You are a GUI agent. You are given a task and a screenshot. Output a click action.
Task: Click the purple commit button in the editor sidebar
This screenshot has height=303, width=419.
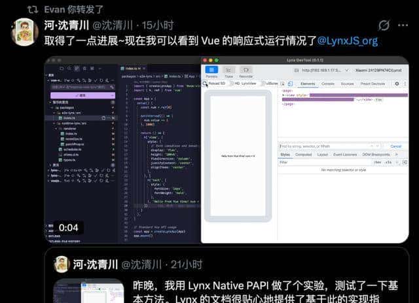[82, 95]
